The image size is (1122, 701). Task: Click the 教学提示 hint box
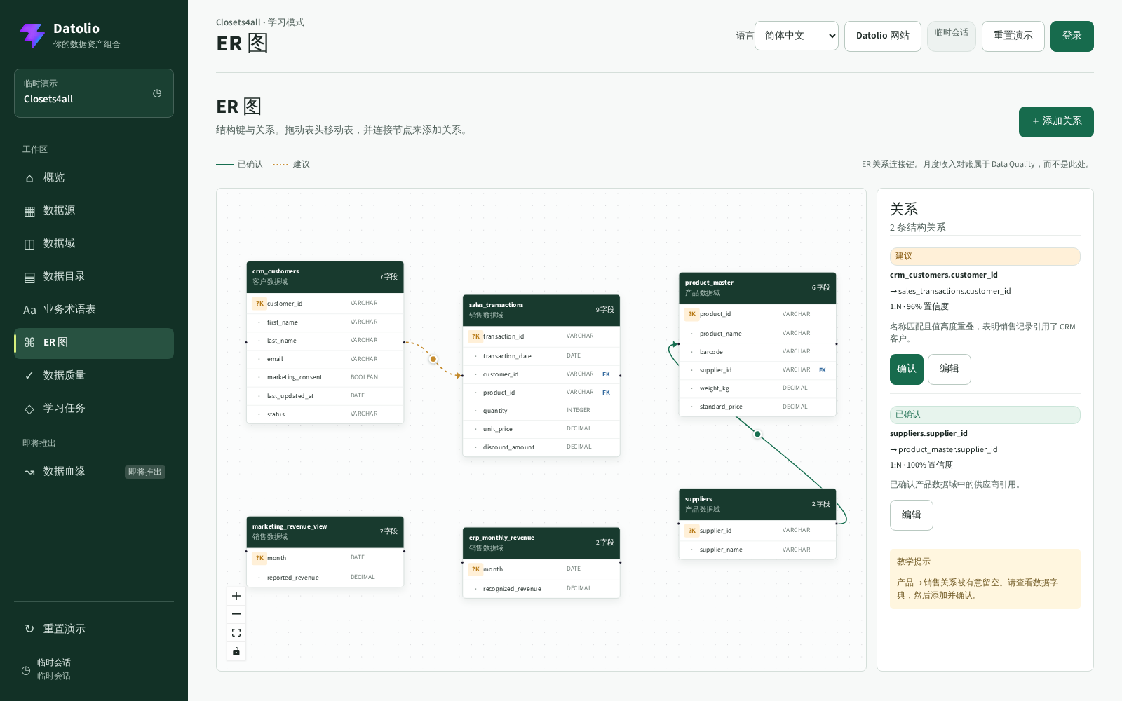coord(985,579)
